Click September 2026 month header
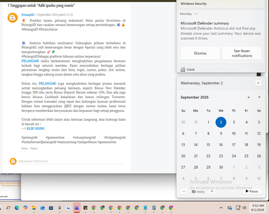Image resolution: width=269 pixels, height=214 pixels. coord(194,97)
